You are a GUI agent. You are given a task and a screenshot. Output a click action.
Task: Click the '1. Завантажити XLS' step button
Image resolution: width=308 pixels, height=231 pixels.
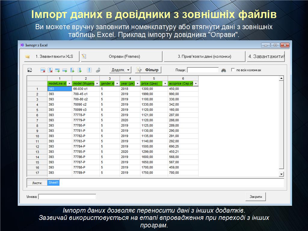pos(52,57)
